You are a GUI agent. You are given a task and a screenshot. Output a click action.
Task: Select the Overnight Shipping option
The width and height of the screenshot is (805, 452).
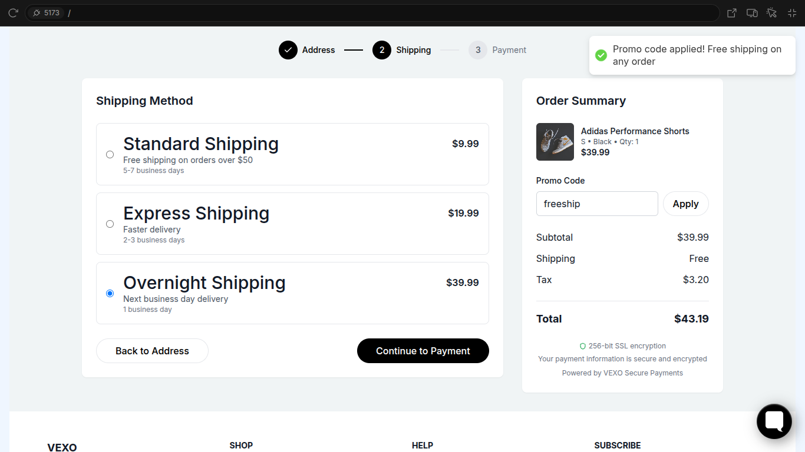tap(110, 293)
